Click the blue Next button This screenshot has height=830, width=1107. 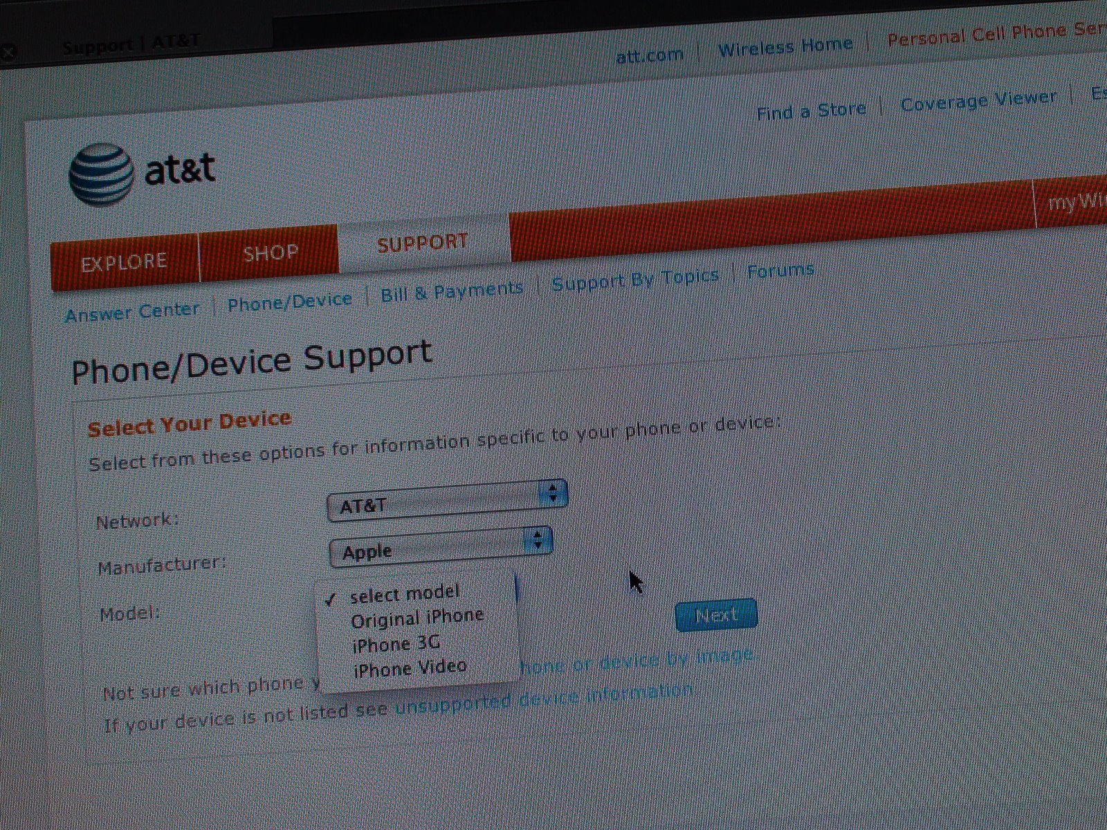tap(716, 615)
